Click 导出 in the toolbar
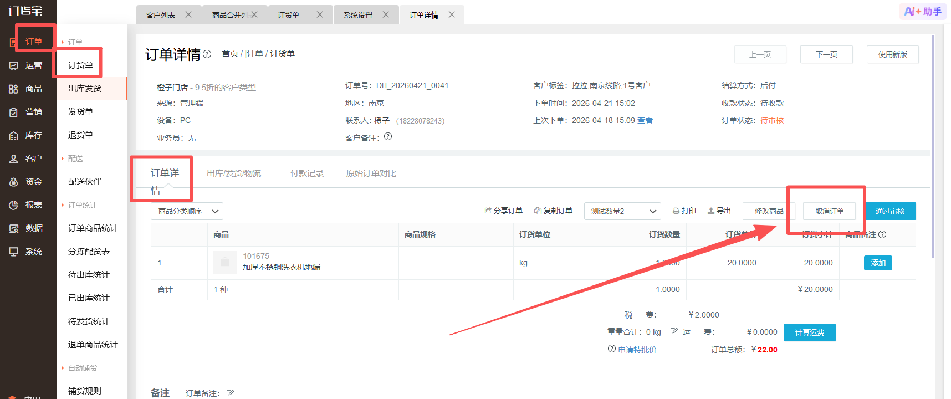The width and height of the screenshot is (951, 399). pos(719,211)
